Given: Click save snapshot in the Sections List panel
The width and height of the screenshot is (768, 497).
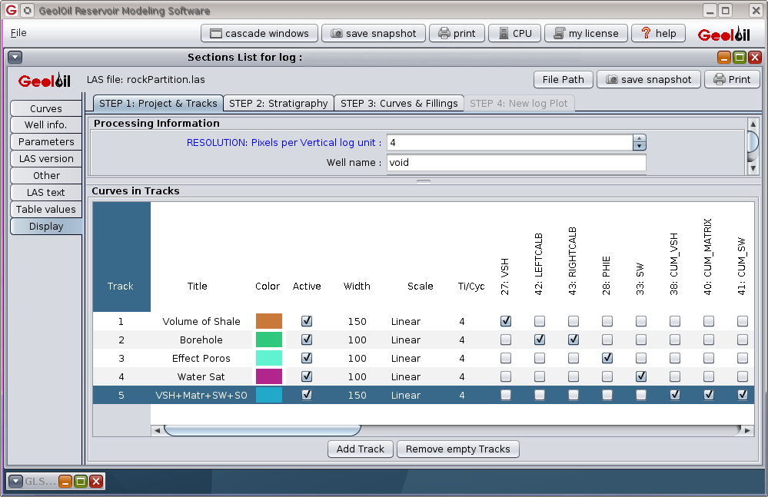Looking at the screenshot, I should (649, 79).
